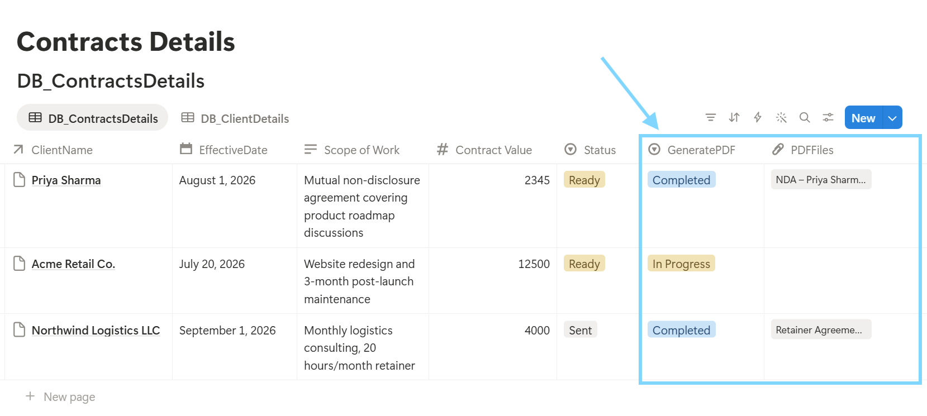Click the In Progress GeneratePDF tag
927x416 pixels.
tap(681, 264)
